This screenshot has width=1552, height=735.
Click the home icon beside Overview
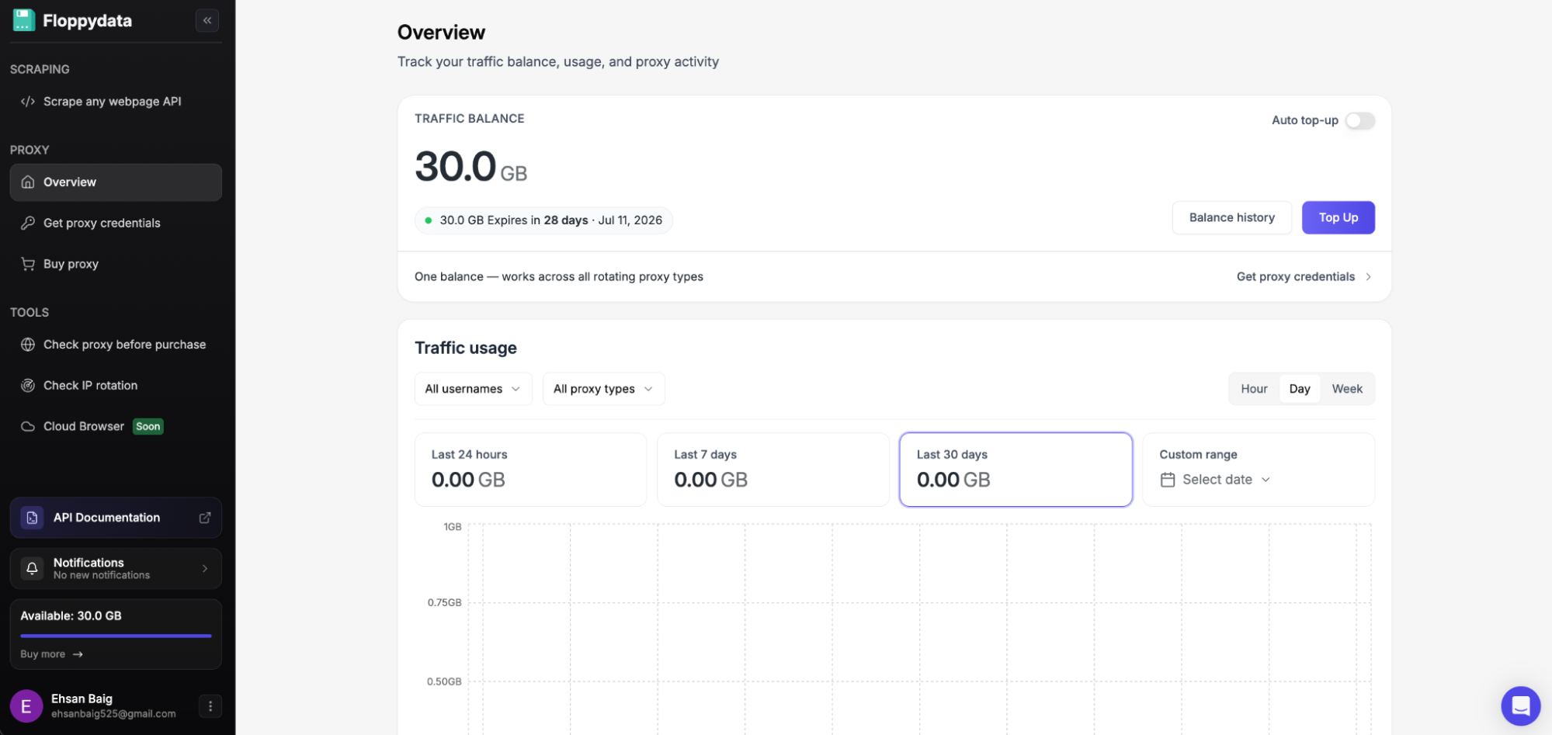[28, 182]
